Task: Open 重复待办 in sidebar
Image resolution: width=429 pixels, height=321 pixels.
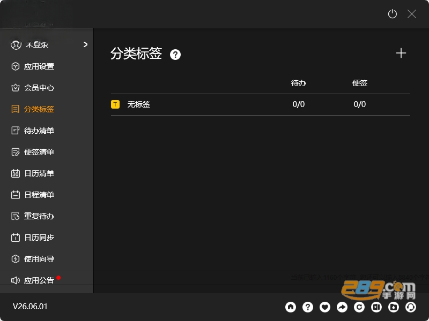Action: (x=33, y=216)
